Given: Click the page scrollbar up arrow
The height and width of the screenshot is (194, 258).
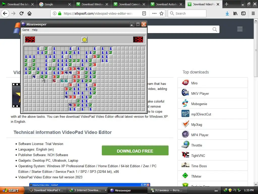Looking at the screenshot, I should (x=256, y=21).
